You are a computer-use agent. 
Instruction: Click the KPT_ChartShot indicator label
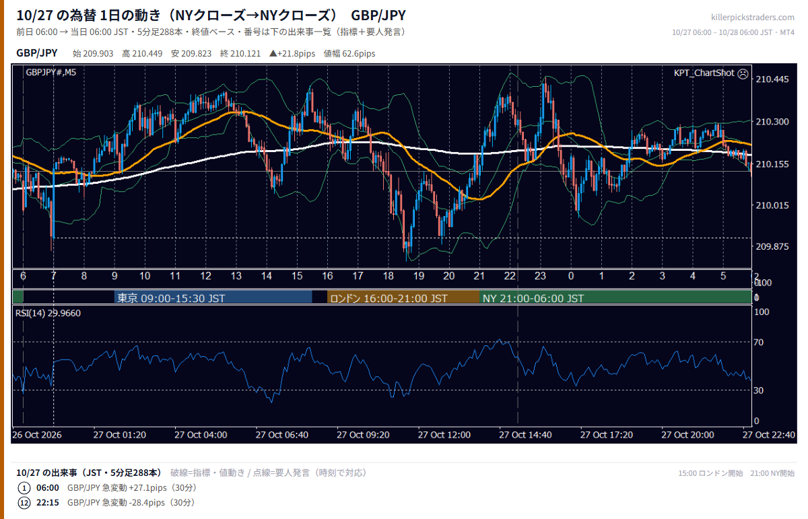(704, 73)
